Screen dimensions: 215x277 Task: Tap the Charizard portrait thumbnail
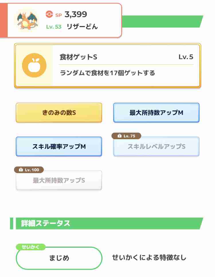tap(27, 20)
